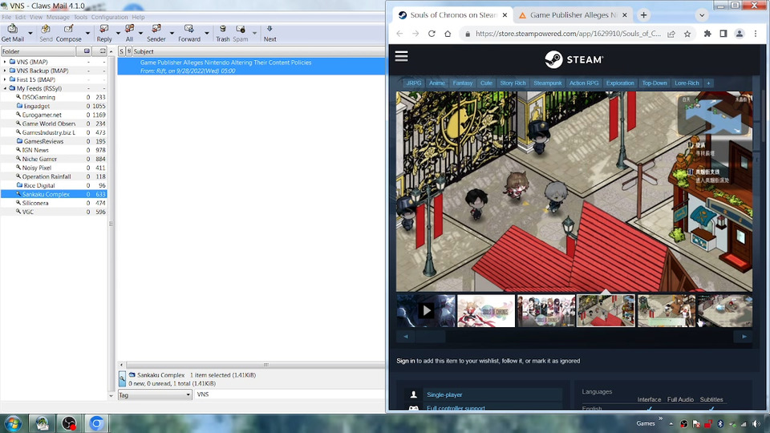Screen dimensions: 770x433
Task: Click the Trash toolbar icon
Action: point(222,33)
